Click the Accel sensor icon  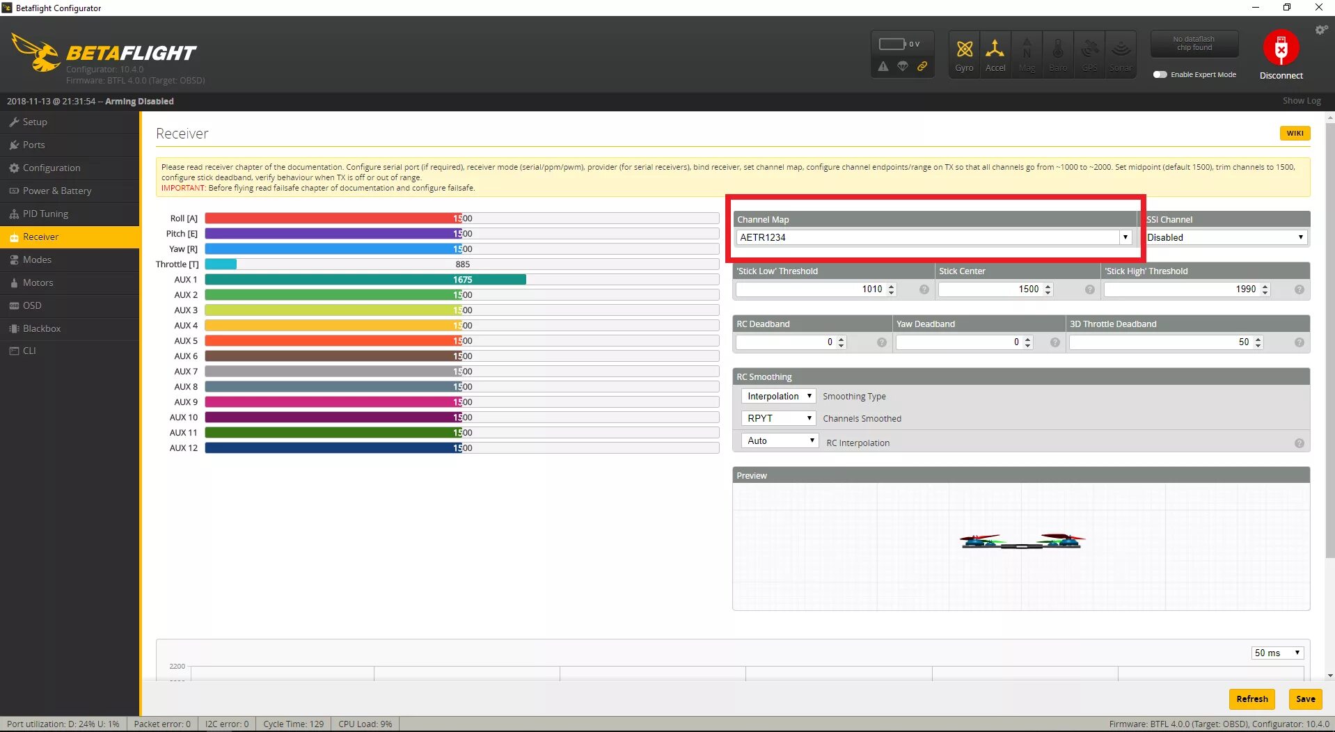tap(995, 54)
